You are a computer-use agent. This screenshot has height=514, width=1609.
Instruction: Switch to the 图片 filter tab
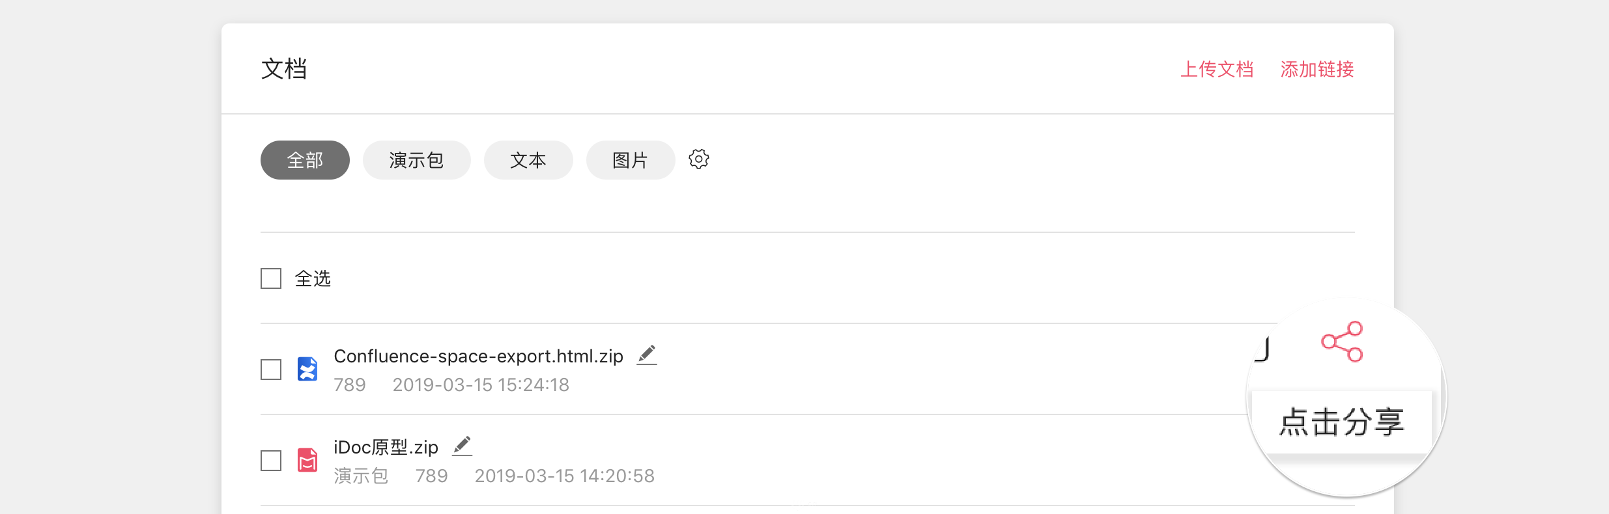[x=631, y=160]
